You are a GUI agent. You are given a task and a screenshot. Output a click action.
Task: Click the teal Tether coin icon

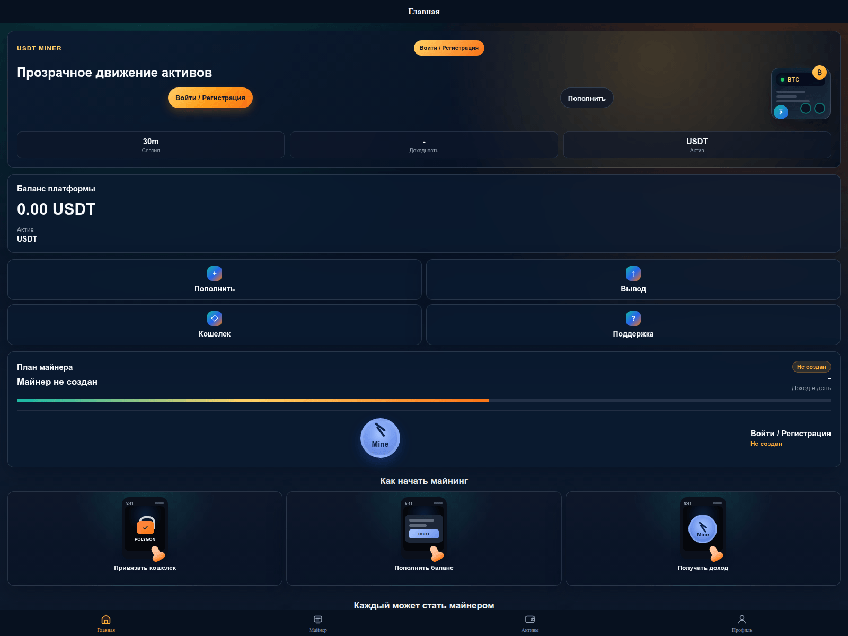[781, 112]
